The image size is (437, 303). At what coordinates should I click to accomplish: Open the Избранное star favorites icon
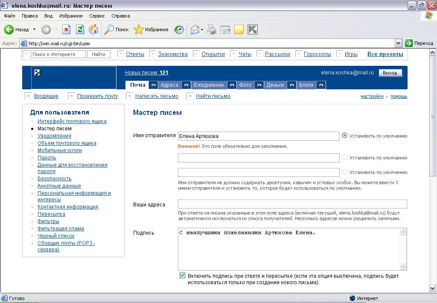pos(139,29)
